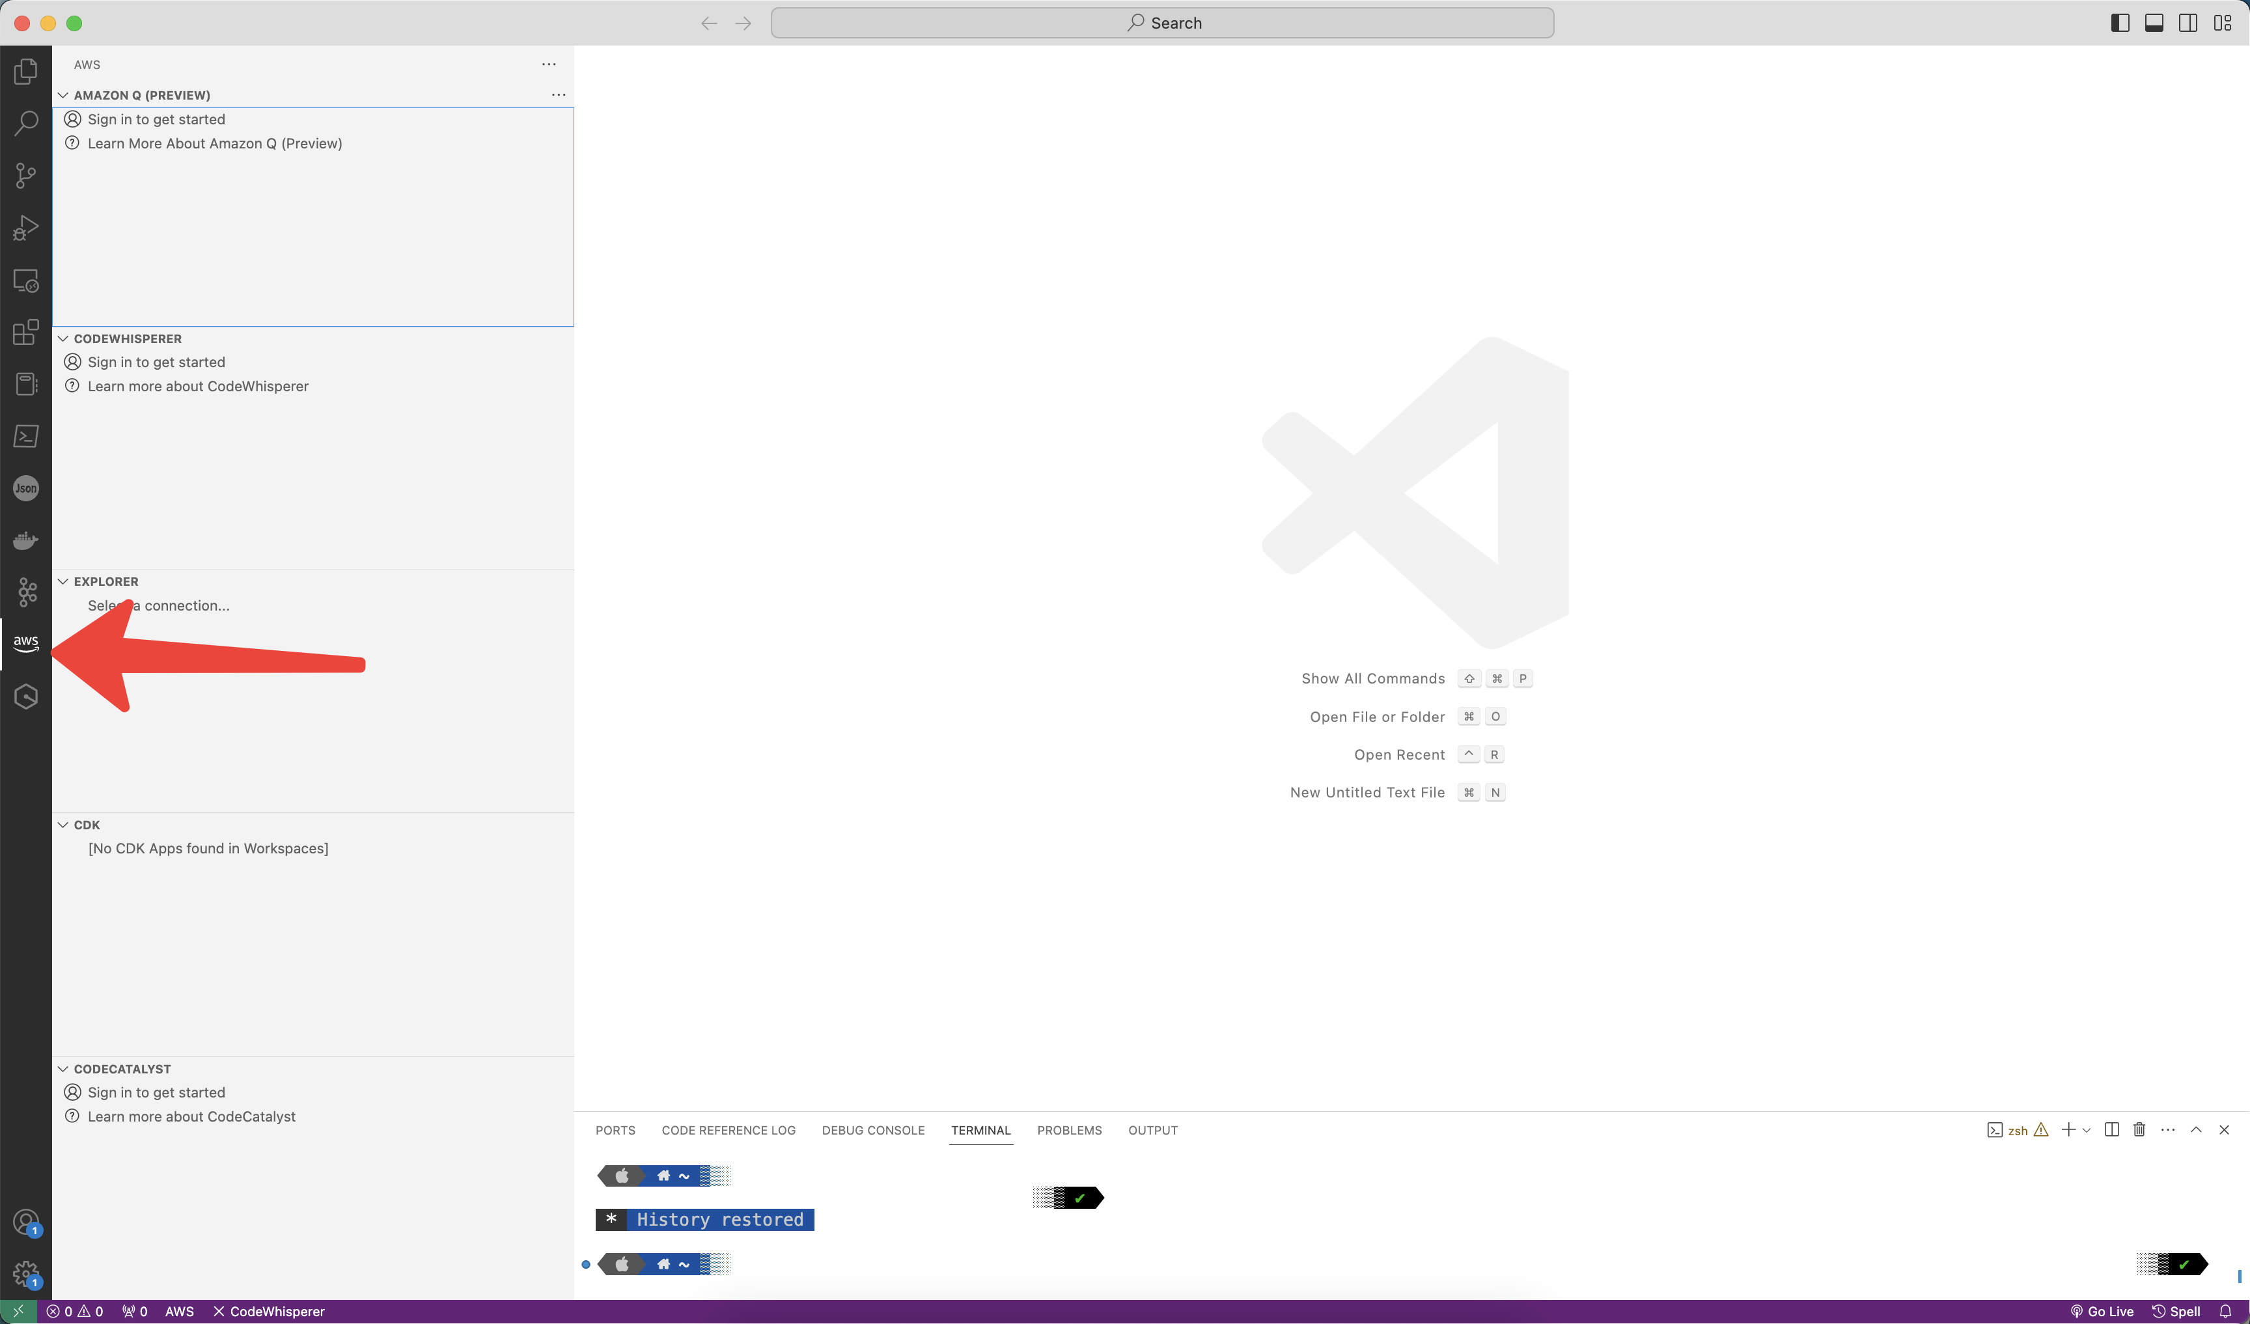The image size is (2250, 1324).
Task: Go back with the left navigation arrow
Action: (x=709, y=23)
